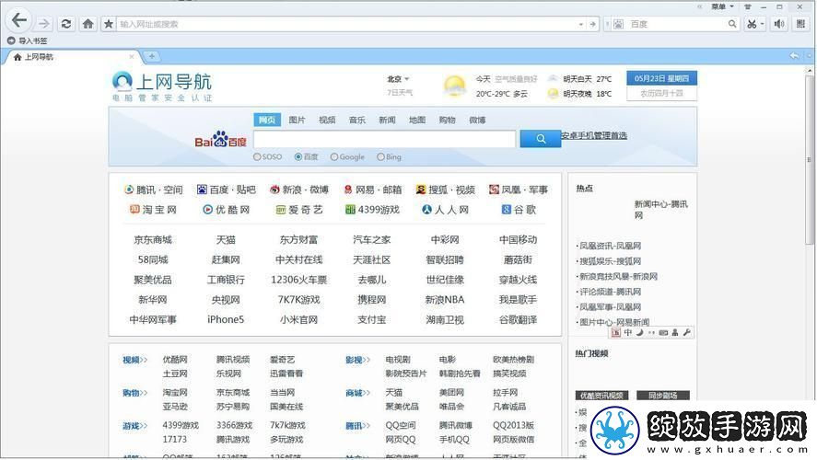
Task: Open the 腾讯·空间 site link
Action: pyautogui.click(x=153, y=190)
